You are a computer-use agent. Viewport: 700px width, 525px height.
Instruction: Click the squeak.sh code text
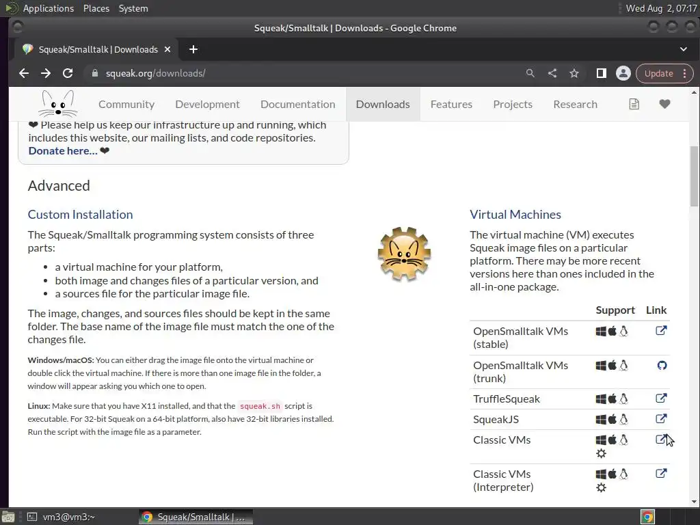260,406
